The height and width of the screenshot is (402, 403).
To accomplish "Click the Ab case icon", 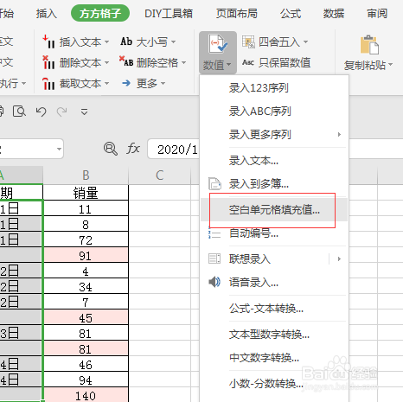I will [126, 41].
